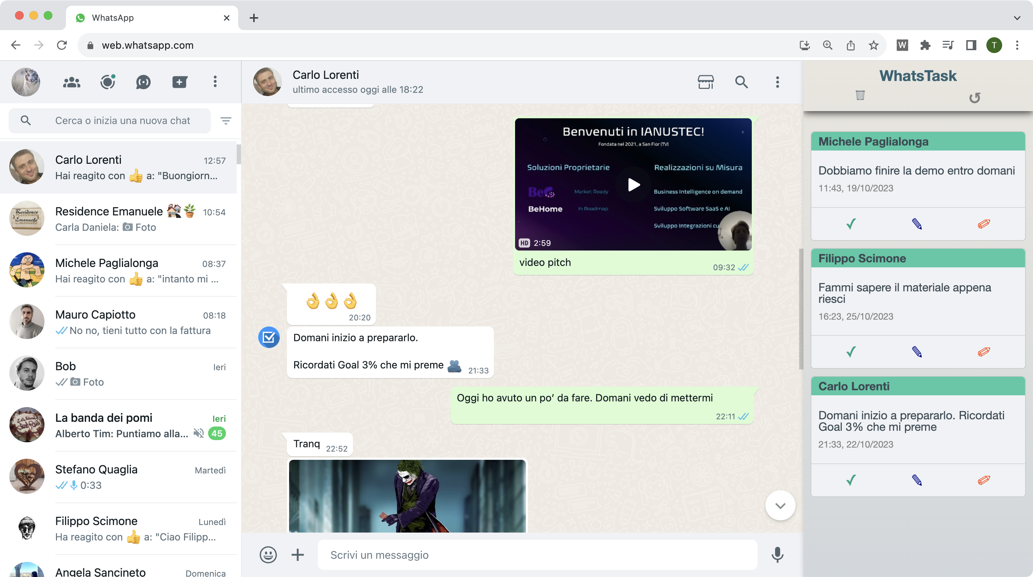Open the browser media controls icon
Viewport: 1033px width, 577px height.
[948, 45]
